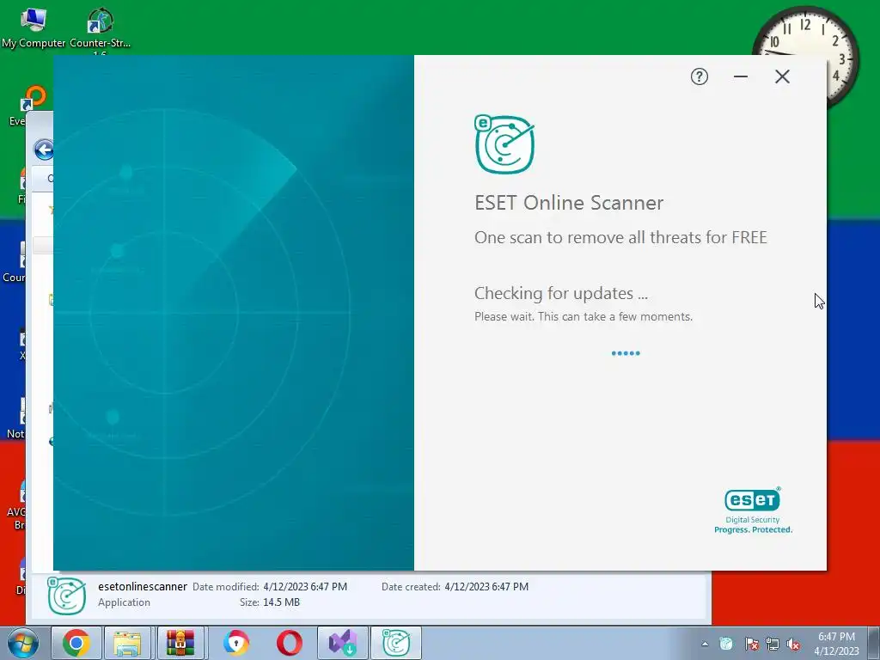Click the Show desktop button at taskbar end

pyautogui.click(x=875, y=643)
